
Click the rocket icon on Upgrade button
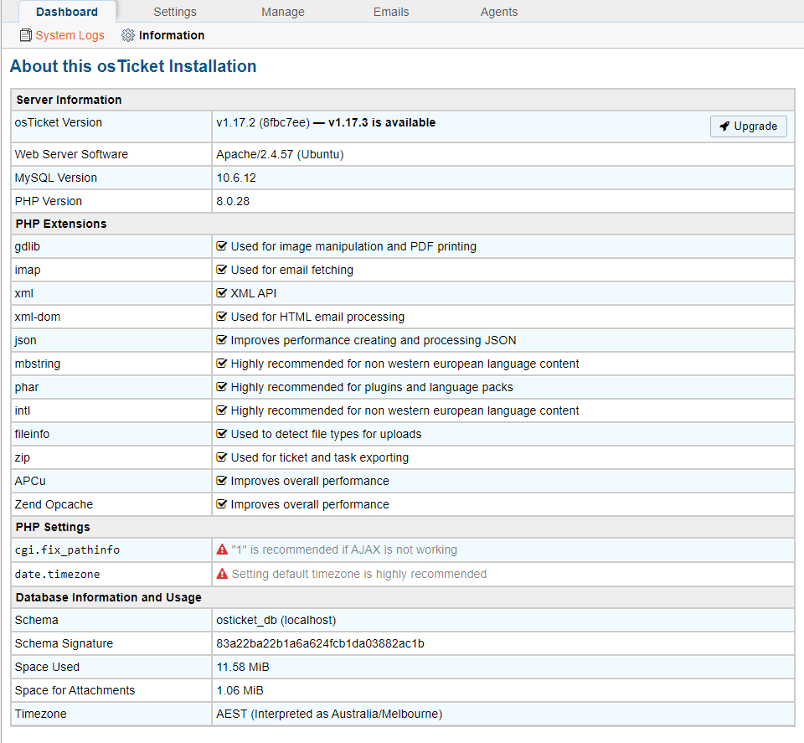click(x=724, y=126)
